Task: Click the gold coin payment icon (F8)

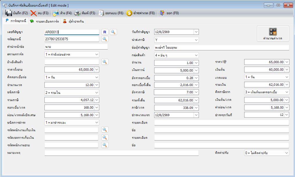Action: 129,13
